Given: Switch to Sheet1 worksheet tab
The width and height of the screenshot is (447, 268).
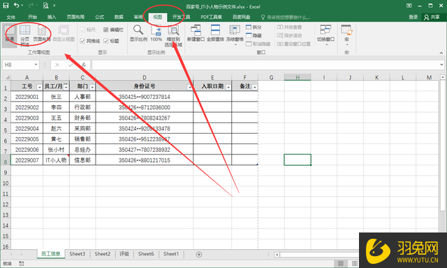Looking at the screenshot, I should pyautogui.click(x=171, y=254).
